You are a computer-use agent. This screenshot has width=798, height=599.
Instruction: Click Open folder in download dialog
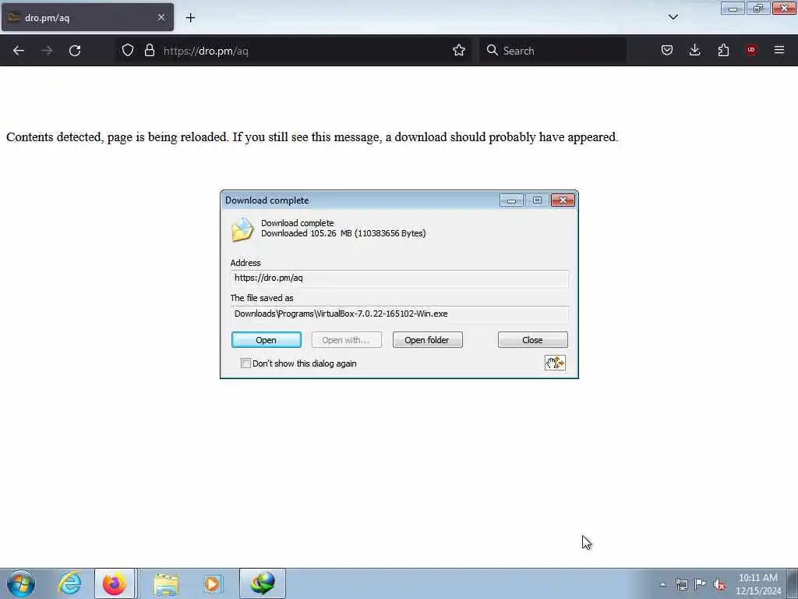[x=427, y=340]
